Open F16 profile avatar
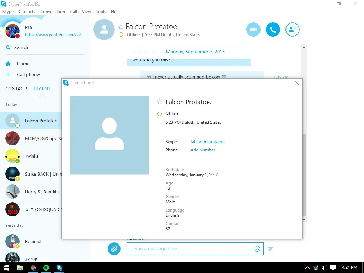 (12, 31)
